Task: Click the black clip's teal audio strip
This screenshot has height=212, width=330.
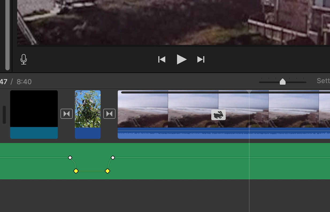Action: point(34,133)
